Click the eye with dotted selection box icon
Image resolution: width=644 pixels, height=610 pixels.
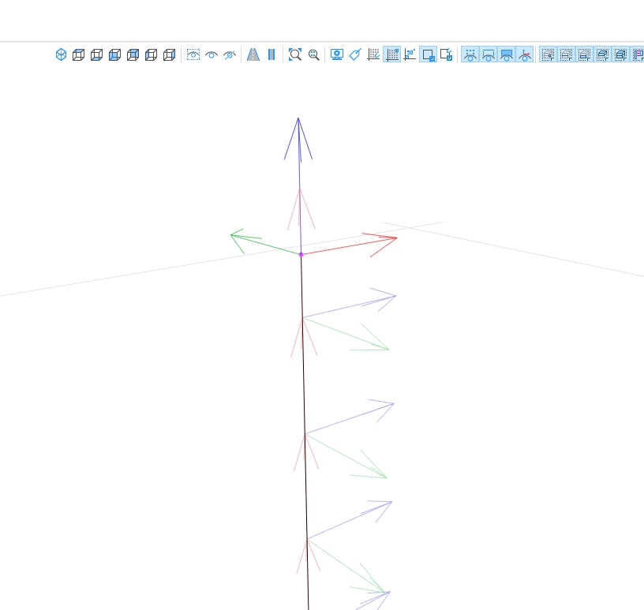[x=193, y=54]
